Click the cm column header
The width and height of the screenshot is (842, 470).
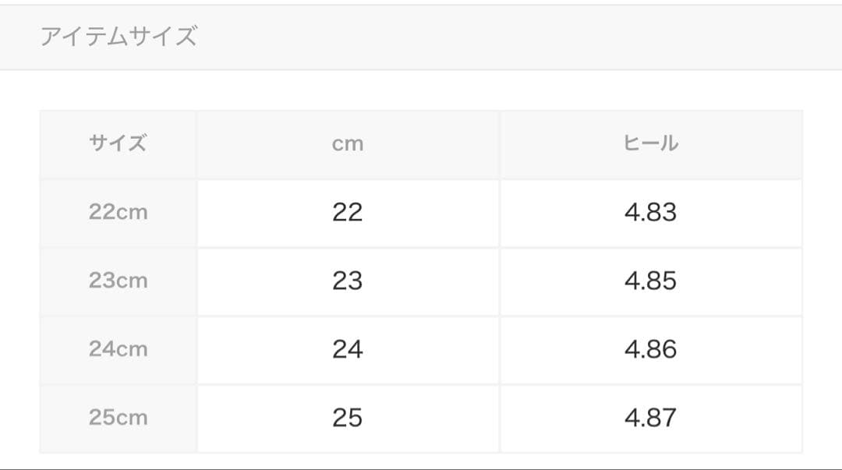click(x=348, y=144)
